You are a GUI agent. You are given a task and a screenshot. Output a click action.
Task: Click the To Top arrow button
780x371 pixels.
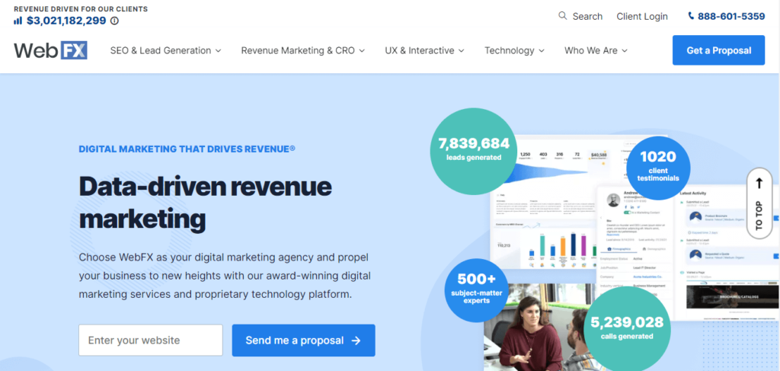click(x=759, y=203)
